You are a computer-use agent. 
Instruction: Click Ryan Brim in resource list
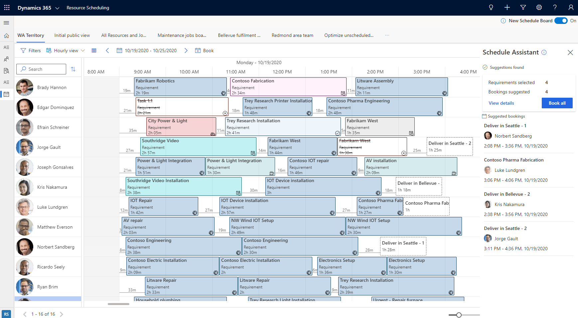(48, 287)
